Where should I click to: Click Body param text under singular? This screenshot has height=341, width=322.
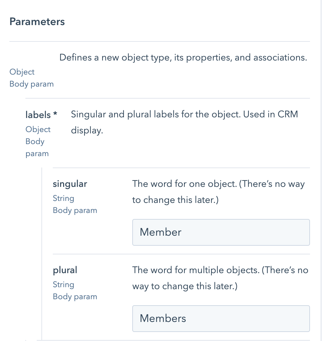75,210
